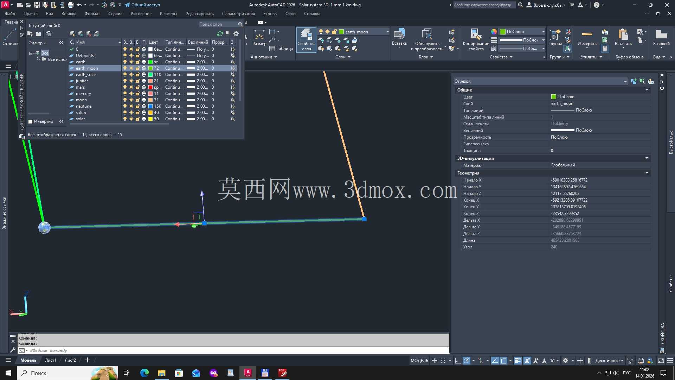Collapse the Все filter tree node
This screenshot has width=675, height=380.
tap(31, 53)
